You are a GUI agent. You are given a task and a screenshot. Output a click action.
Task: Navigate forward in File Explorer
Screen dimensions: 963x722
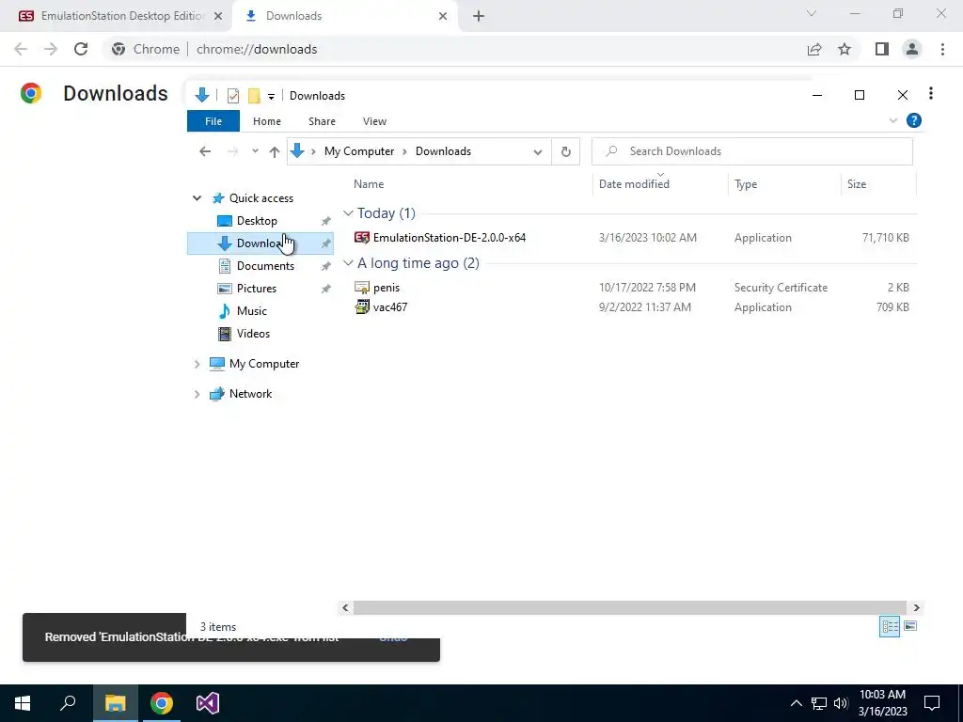[x=233, y=151]
